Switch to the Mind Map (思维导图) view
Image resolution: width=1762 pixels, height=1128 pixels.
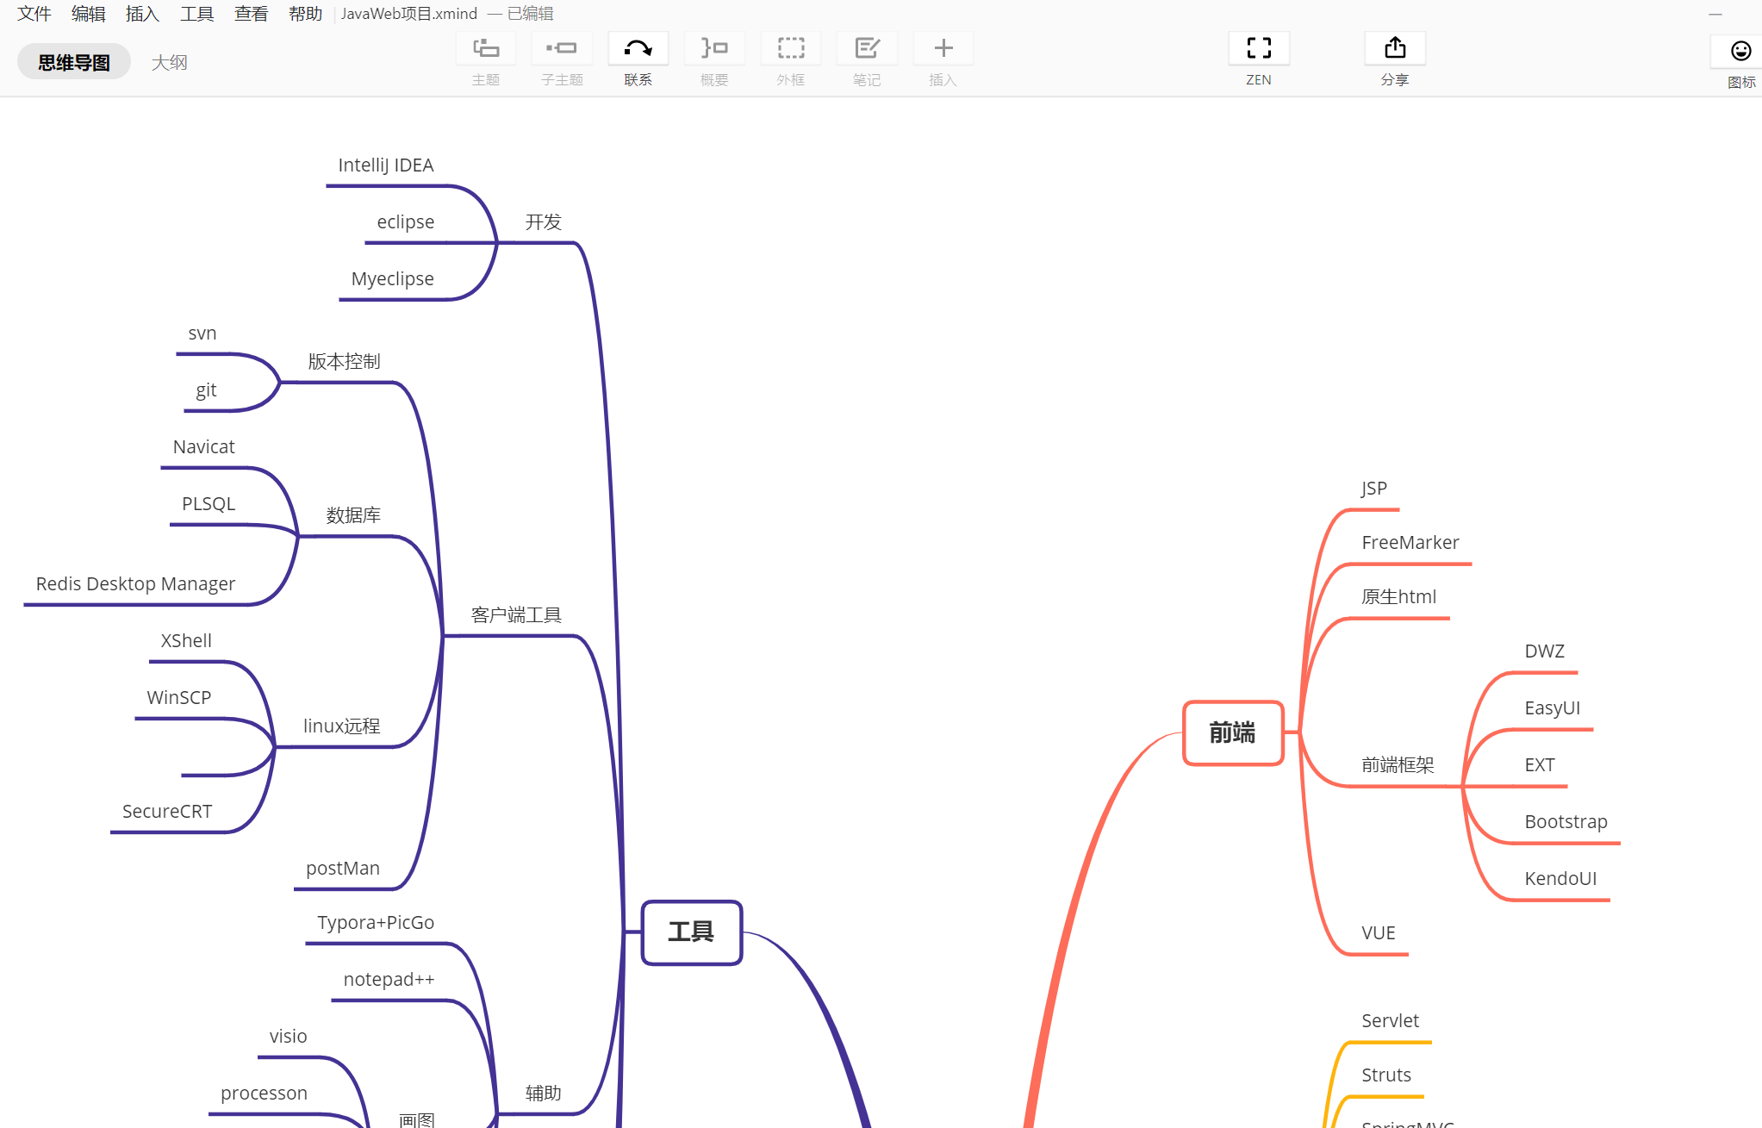pyautogui.click(x=74, y=62)
